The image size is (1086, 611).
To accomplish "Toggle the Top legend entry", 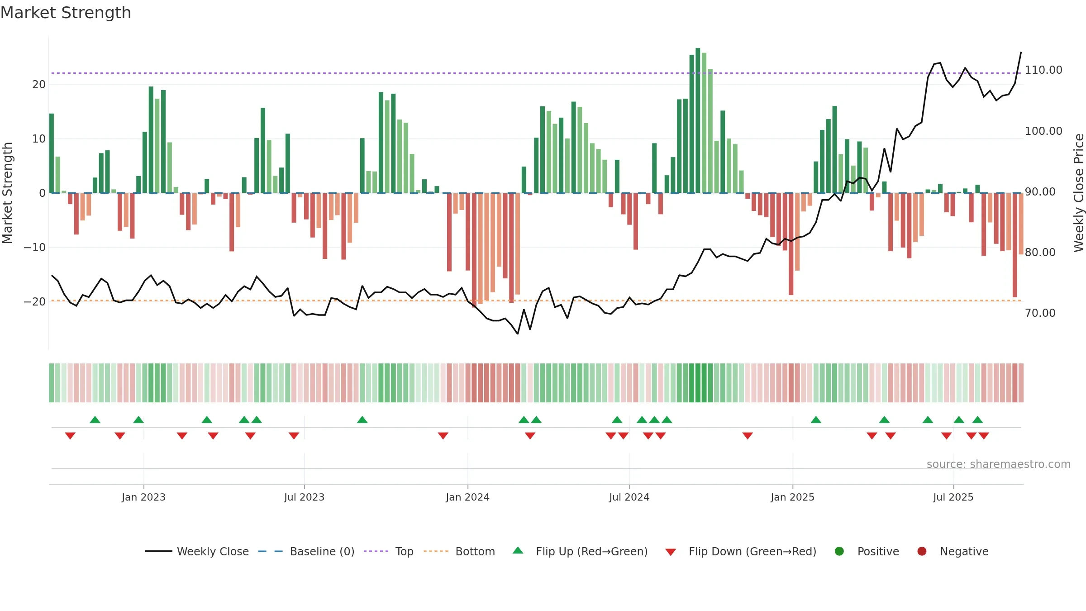I will (x=388, y=551).
